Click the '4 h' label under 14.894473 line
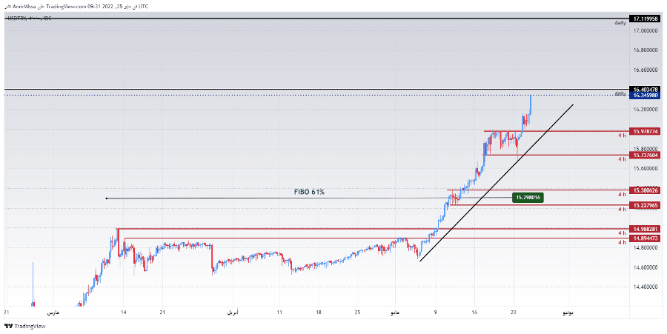Viewport: 667px width, 334px height. 623,243
